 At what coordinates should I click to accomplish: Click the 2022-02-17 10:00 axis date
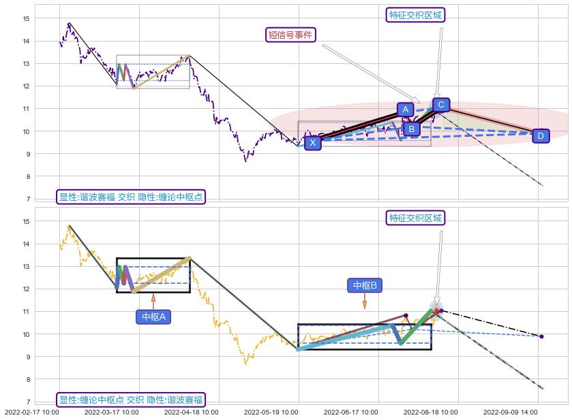click(x=32, y=412)
